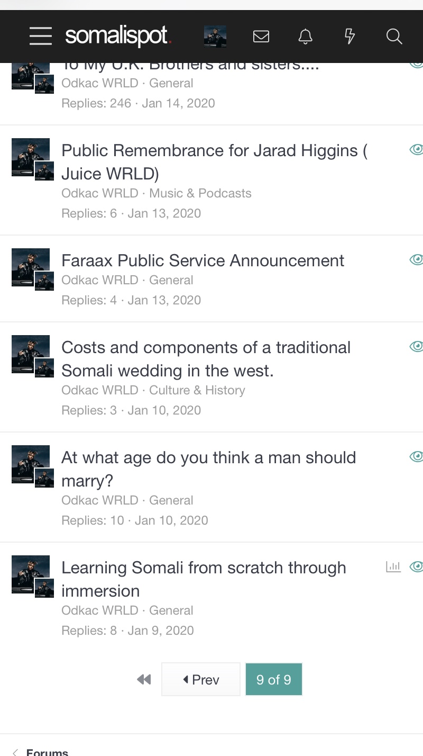Toggle the watch eye icon on the Juice WRLD remembrance thread
This screenshot has width=423, height=756.
tap(417, 150)
